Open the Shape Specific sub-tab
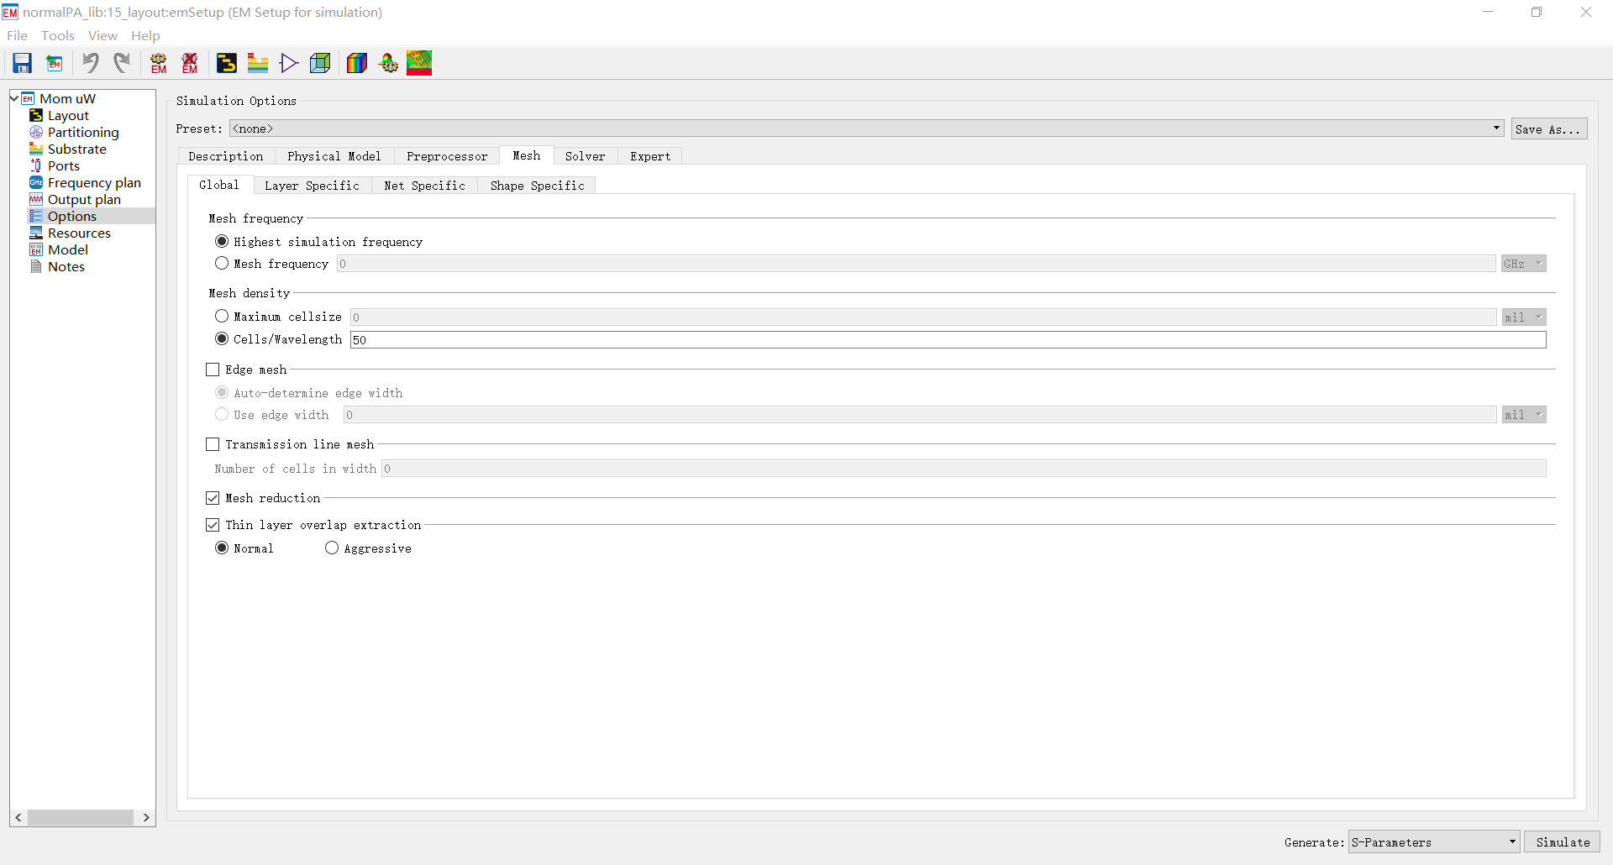 click(x=537, y=186)
